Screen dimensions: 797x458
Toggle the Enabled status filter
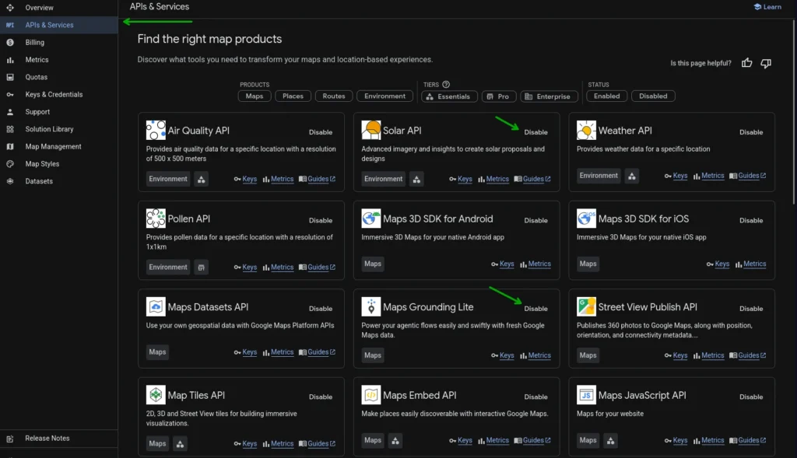click(x=607, y=96)
